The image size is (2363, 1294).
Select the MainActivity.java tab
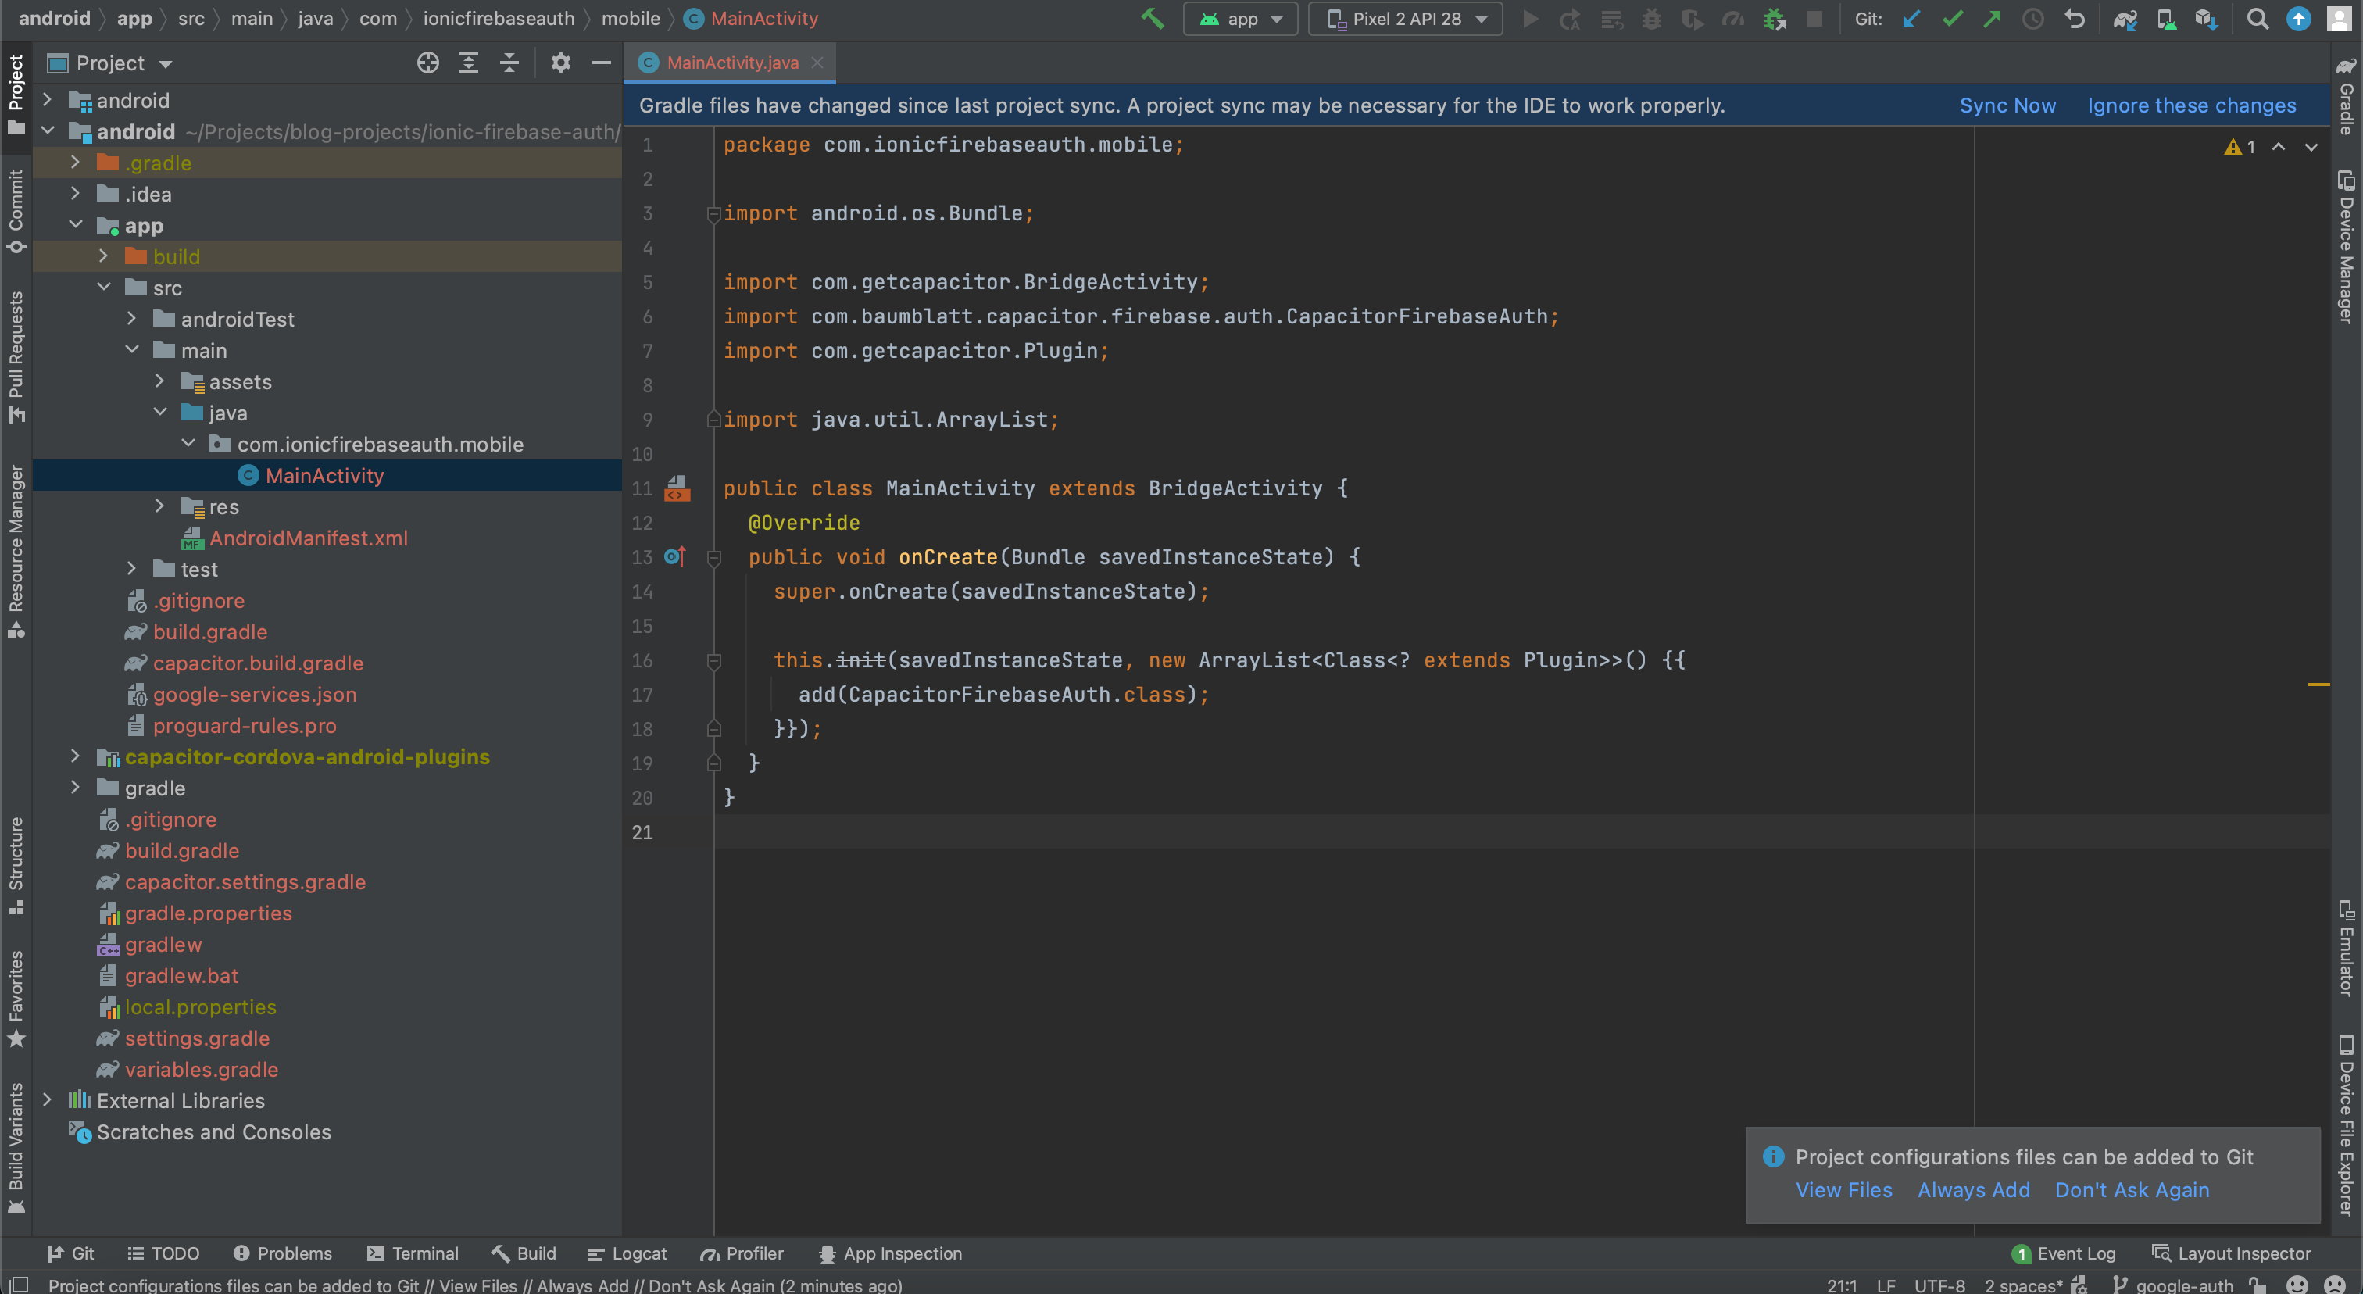[724, 63]
